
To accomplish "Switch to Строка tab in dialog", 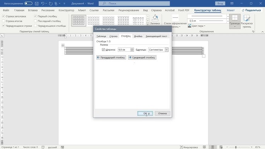I will coord(113,36).
